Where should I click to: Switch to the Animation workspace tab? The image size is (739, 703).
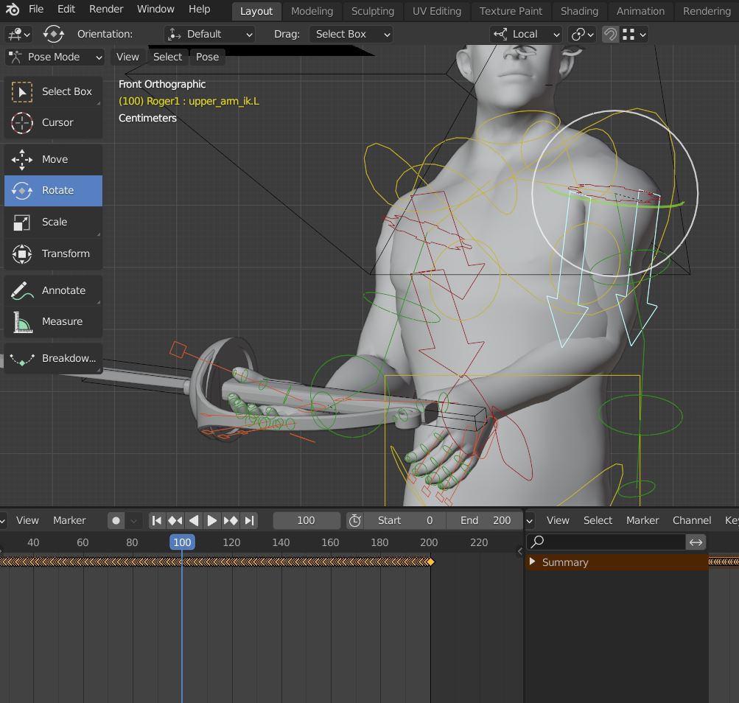tap(640, 11)
